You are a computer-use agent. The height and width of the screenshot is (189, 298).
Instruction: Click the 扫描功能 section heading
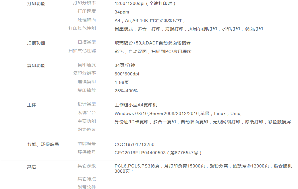coord(36,43)
